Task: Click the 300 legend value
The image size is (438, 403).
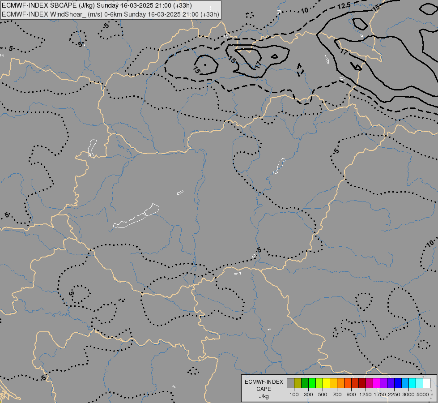Action: 308,394
